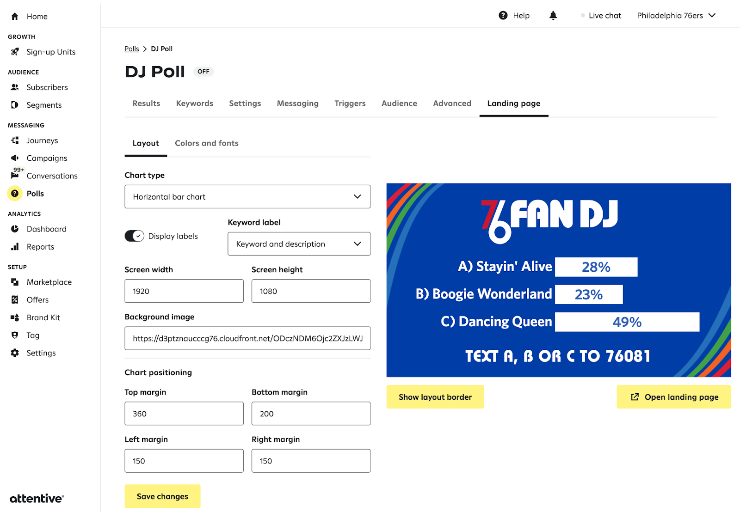Click the notification bell icon
The width and height of the screenshot is (740, 512).
click(x=553, y=16)
